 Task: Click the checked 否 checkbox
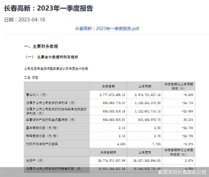[x=33, y=78]
